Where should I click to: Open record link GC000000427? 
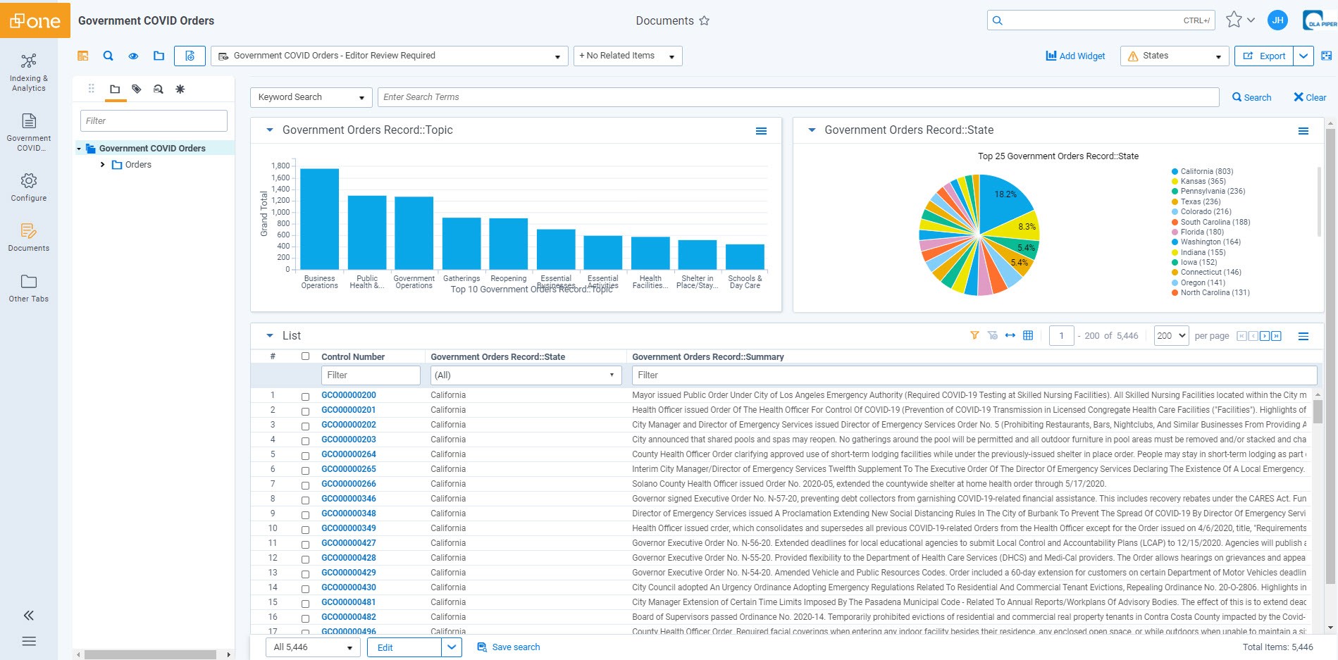coord(348,543)
